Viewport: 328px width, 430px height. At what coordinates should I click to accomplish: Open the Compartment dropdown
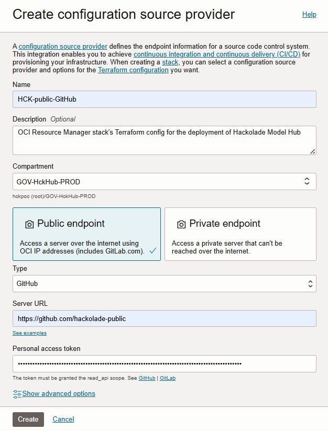click(164, 181)
